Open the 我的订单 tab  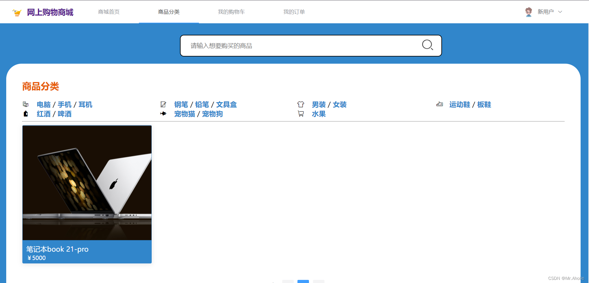click(x=294, y=11)
